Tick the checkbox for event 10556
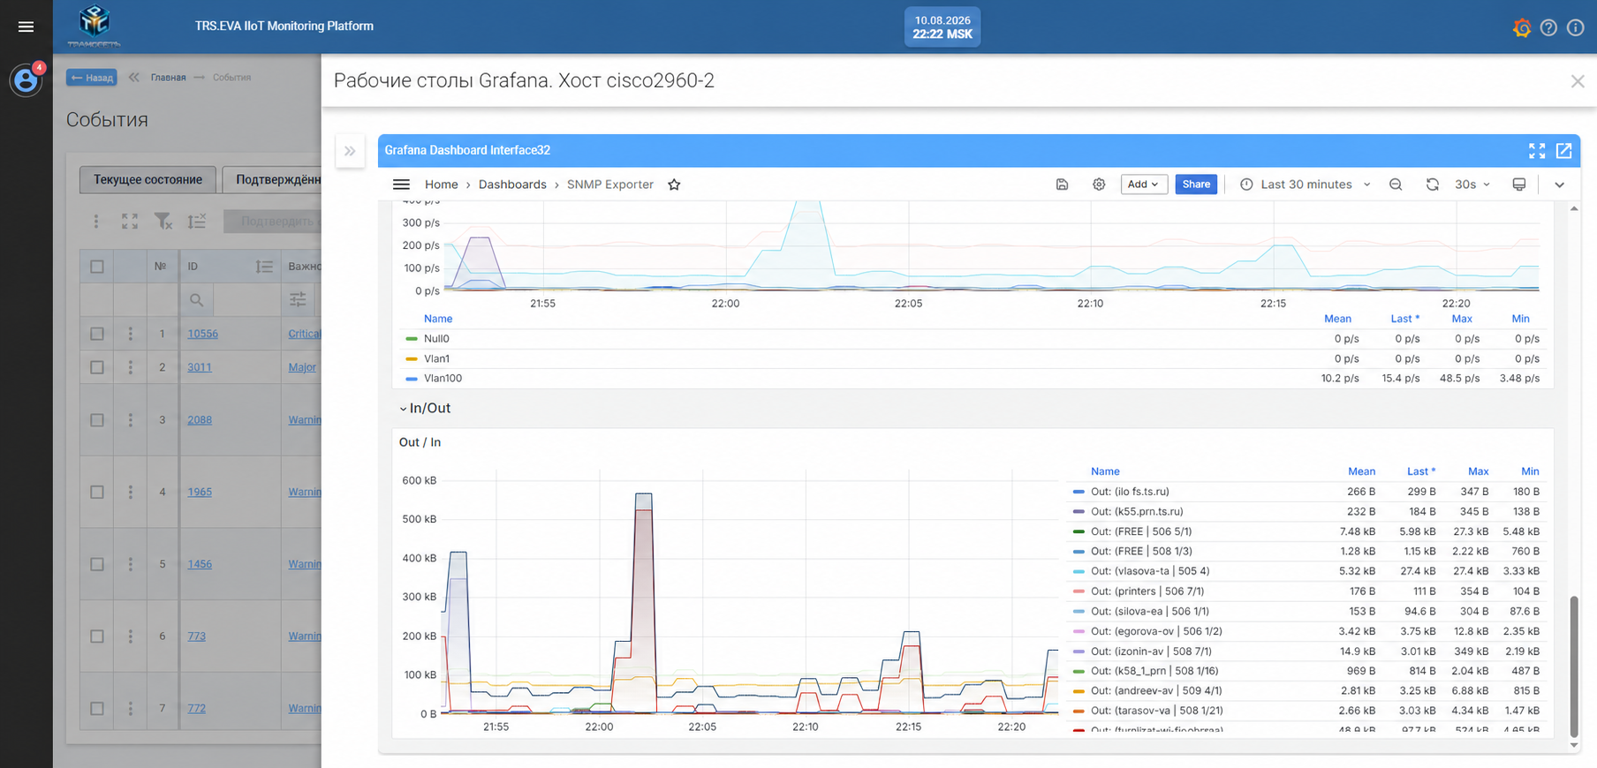1597x768 pixels. tap(97, 334)
